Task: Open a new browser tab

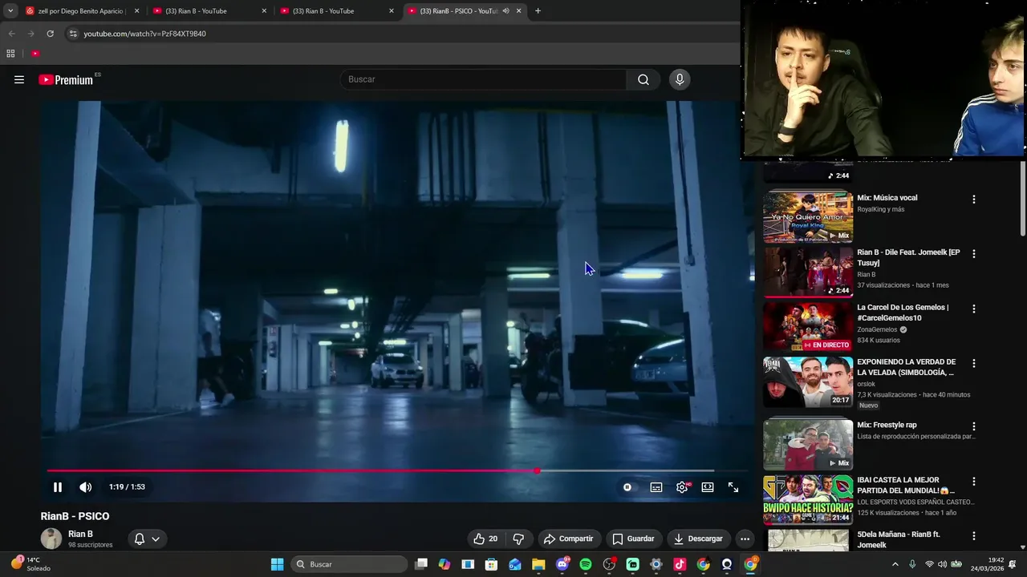Action: pos(538,11)
